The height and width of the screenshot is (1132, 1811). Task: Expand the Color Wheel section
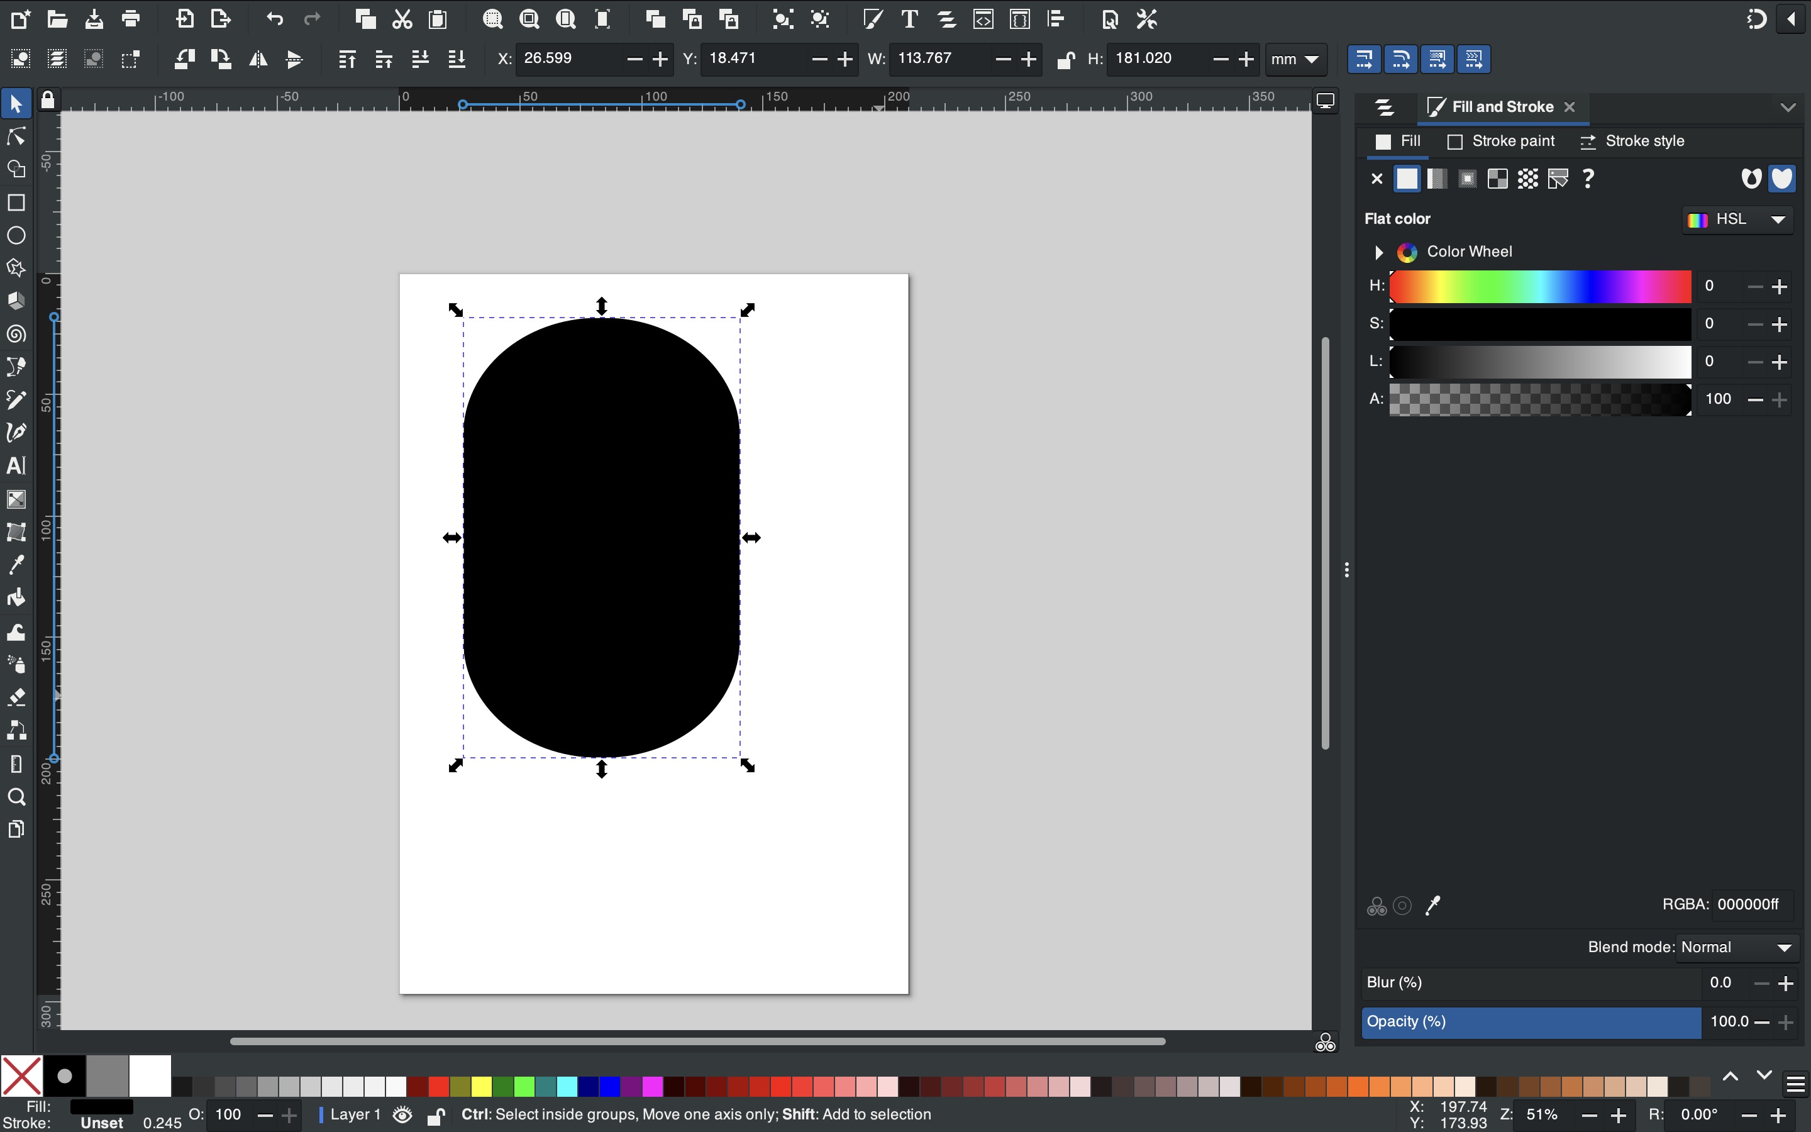coord(1379,252)
